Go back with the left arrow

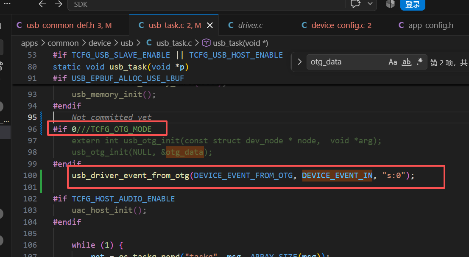(42, 4)
